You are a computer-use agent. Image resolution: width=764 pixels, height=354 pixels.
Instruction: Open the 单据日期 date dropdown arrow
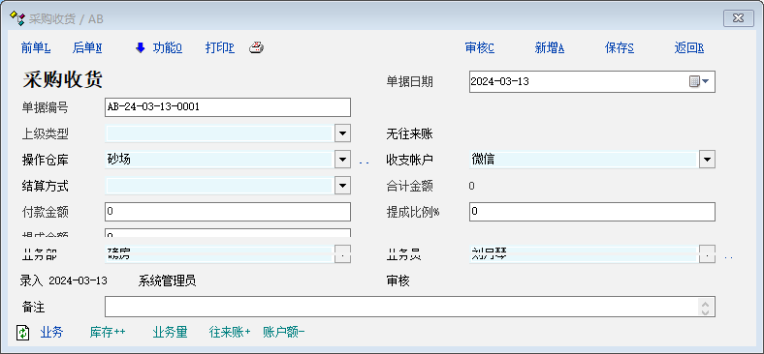tap(706, 81)
